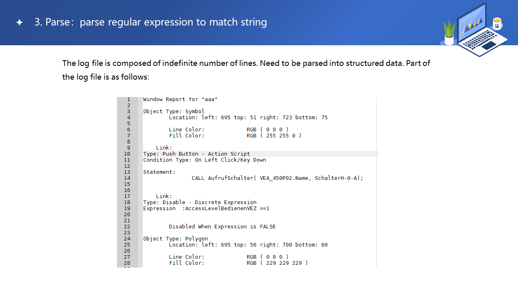Click the "Condition Type: On Left Click/Key Down" line
Viewport: 518px width, 291px height.
click(204, 160)
